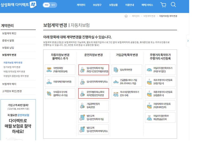Click the 마일리지할인특약 예상환급금조회 gauge icon

click(149, 118)
